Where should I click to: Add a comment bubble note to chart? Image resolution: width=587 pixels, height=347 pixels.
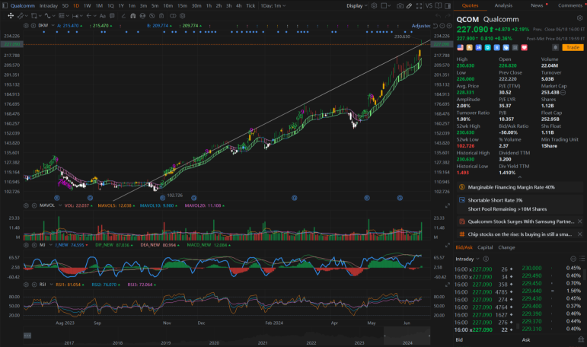pos(112,16)
